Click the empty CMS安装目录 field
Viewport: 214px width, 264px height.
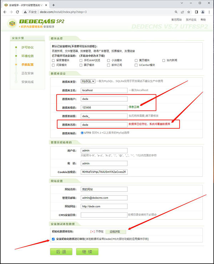pos(104,215)
